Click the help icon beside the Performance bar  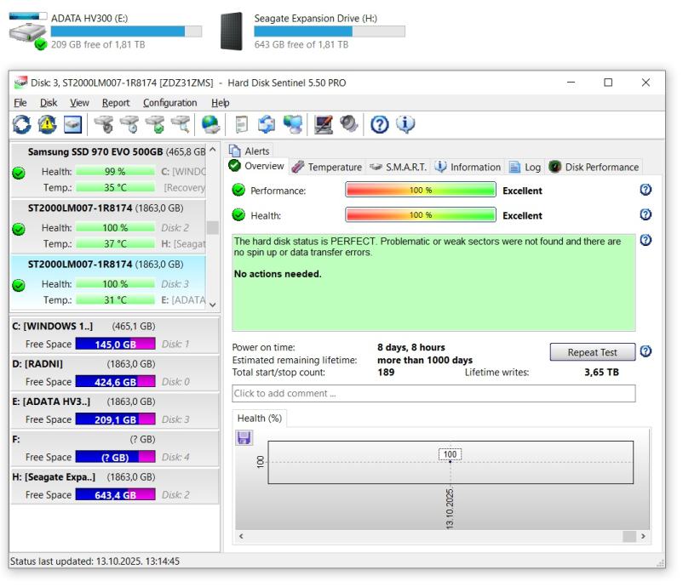click(x=646, y=191)
